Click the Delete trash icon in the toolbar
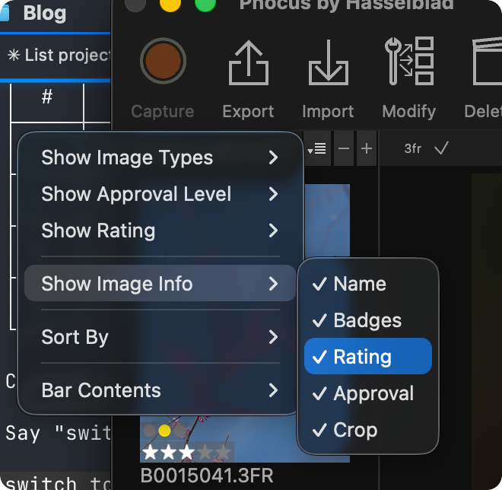The image size is (502, 490). point(488,61)
